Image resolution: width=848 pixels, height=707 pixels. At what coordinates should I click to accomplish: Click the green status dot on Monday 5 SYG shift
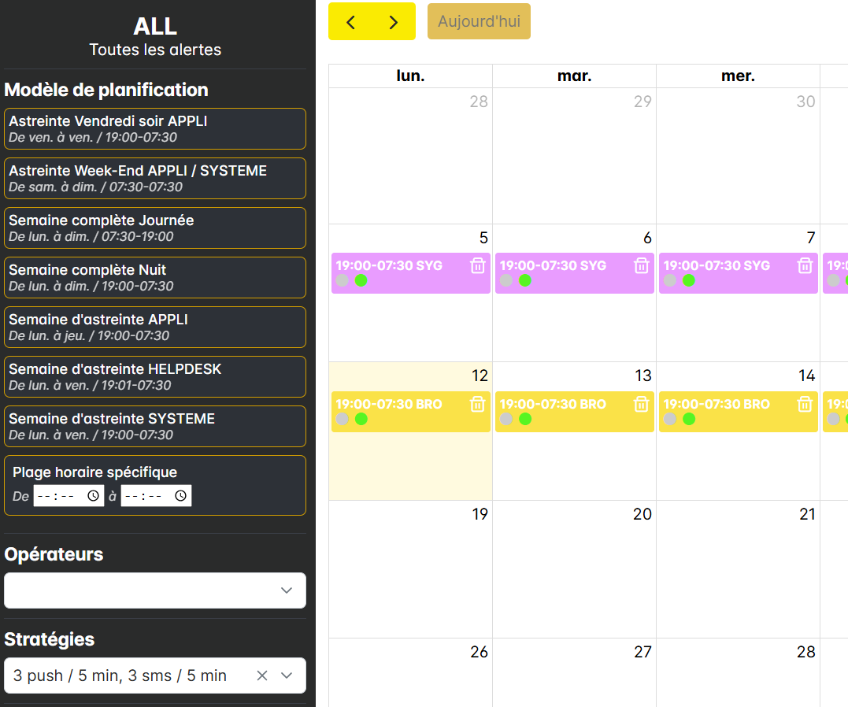click(361, 280)
